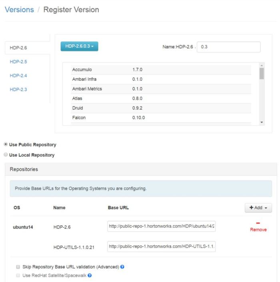Open the HDP-2.6.0.3 version dropdown
The image size is (280, 282).
click(79, 46)
